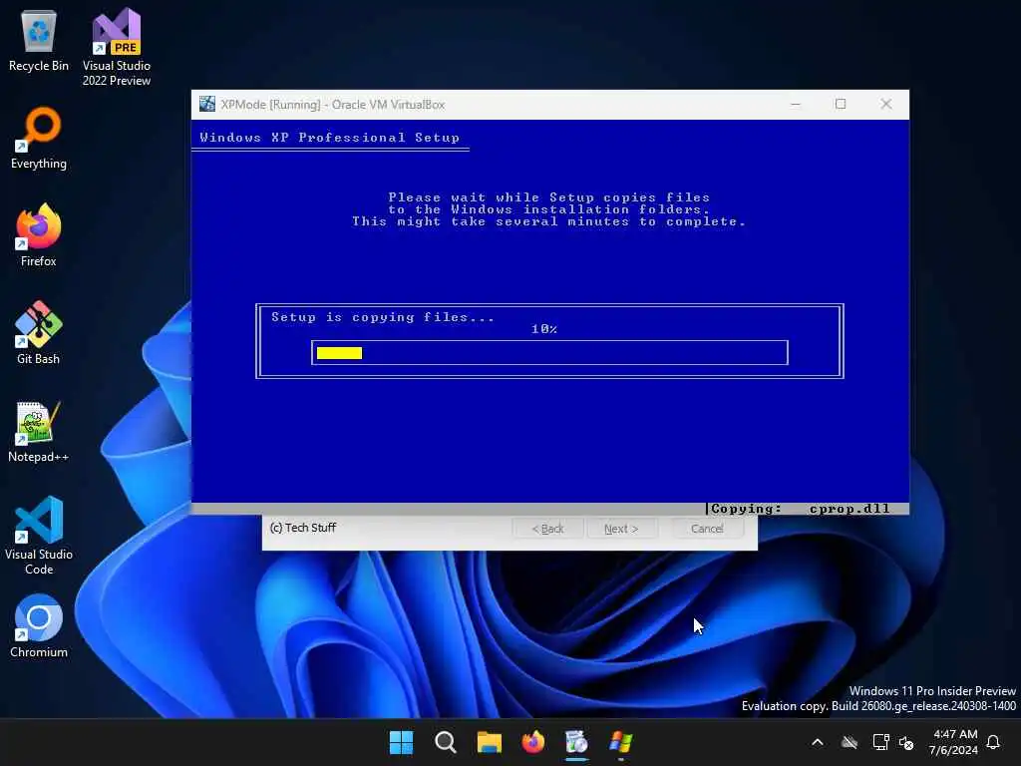This screenshot has height=766, width=1021.
Task: Open the Notepad++ desktop shortcut
Action: click(x=39, y=431)
